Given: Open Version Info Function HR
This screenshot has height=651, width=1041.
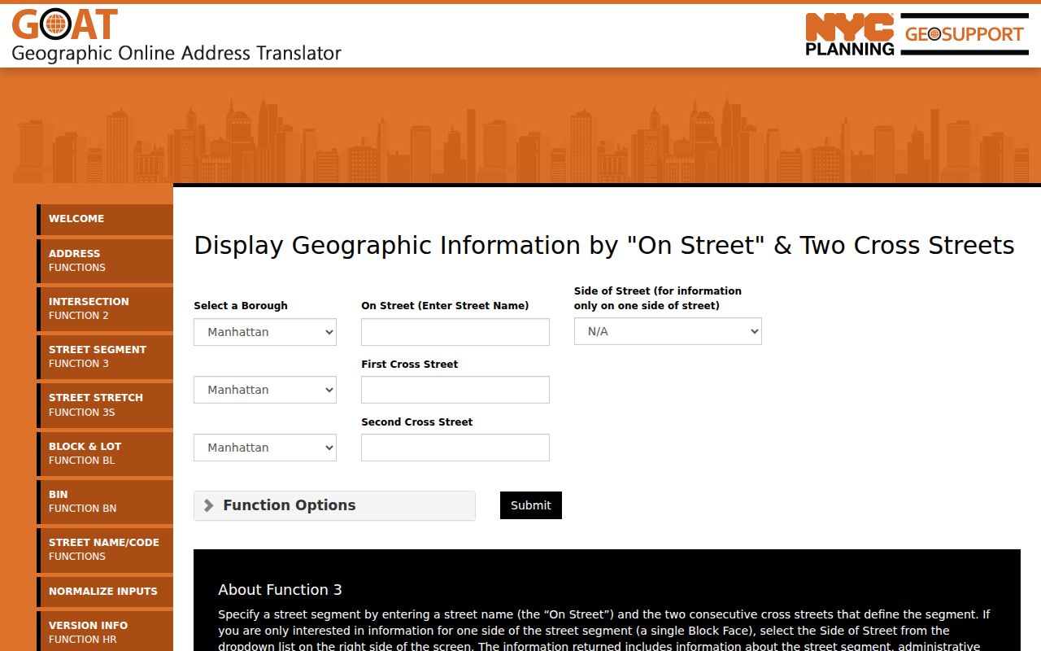Looking at the screenshot, I should tap(105, 632).
